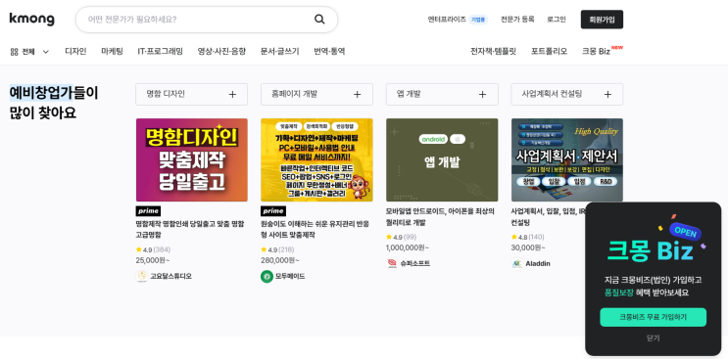Click the 크몽비즈 무료 가입하기 button

653,317
